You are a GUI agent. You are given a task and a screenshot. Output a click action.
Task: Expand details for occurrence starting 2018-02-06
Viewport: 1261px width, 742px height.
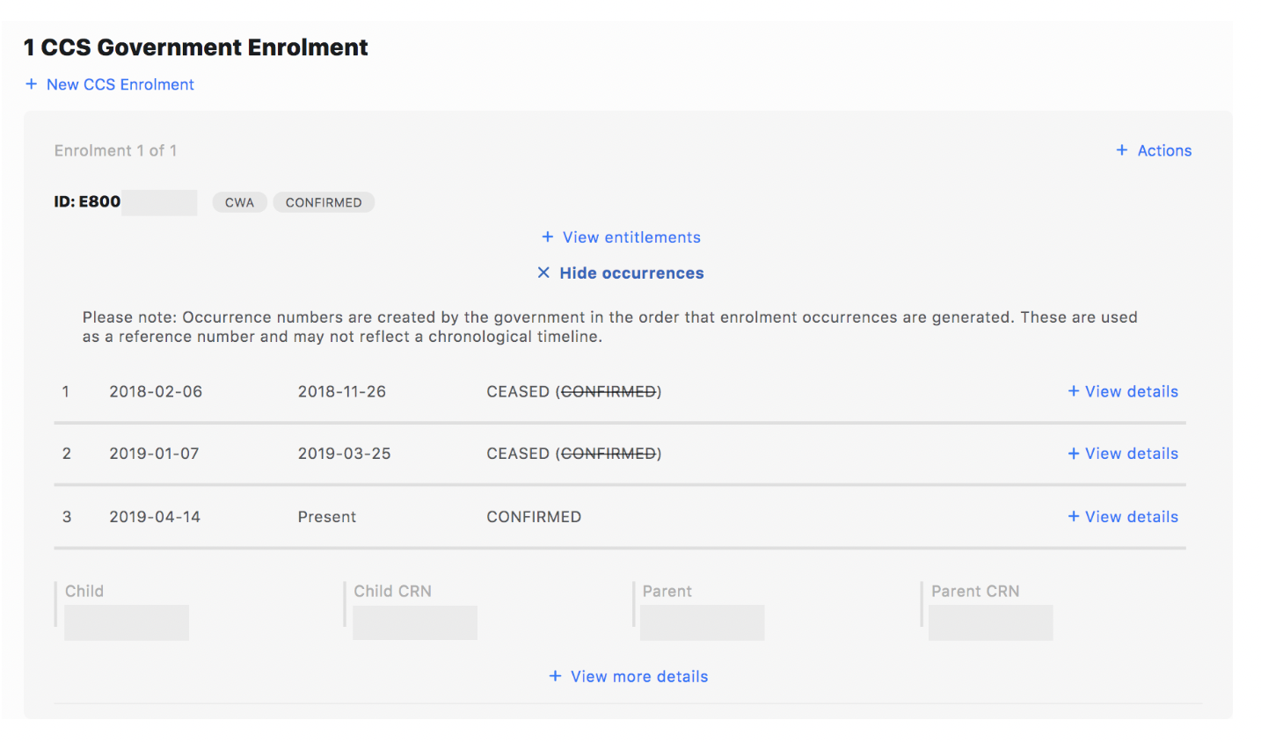tap(1130, 391)
